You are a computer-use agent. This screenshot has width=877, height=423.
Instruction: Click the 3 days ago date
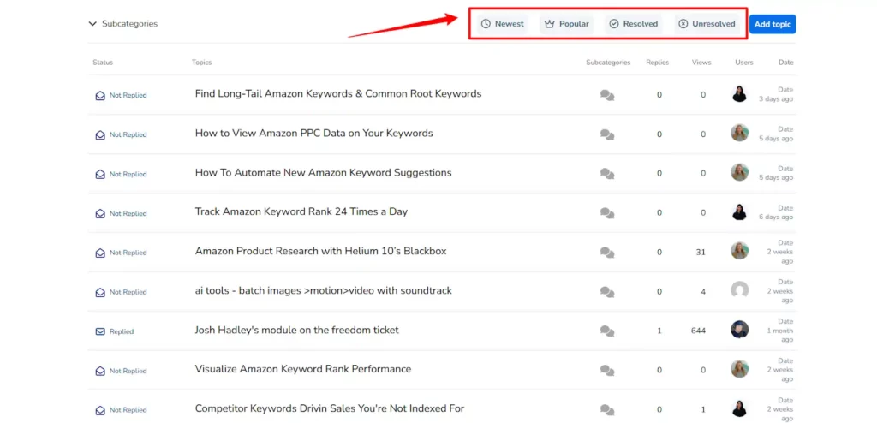[775, 99]
